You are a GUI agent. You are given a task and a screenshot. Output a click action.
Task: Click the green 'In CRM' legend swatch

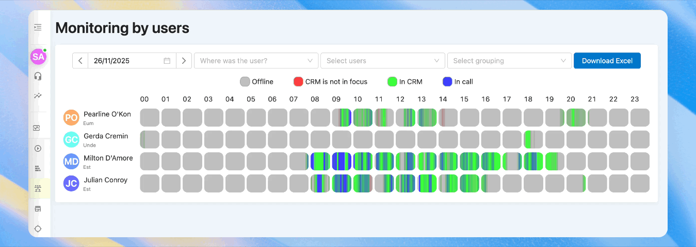[x=392, y=82]
